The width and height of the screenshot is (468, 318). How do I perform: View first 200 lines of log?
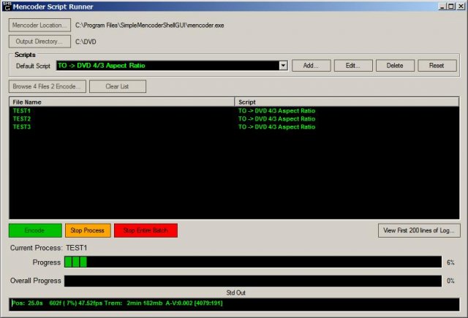click(x=419, y=230)
